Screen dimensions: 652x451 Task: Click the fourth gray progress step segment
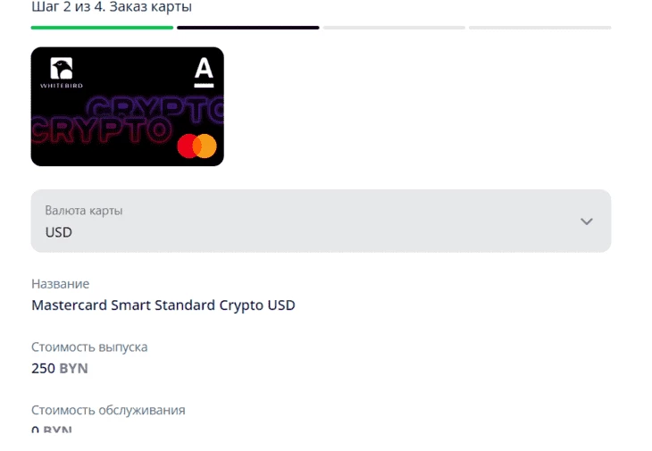(x=539, y=28)
